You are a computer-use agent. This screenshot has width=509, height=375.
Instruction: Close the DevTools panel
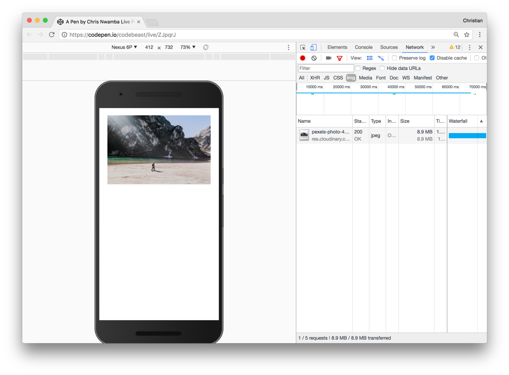(x=480, y=47)
